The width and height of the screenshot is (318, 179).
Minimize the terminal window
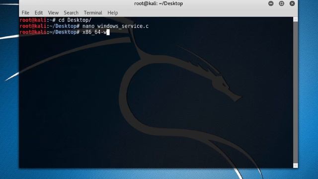click(x=271, y=3)
